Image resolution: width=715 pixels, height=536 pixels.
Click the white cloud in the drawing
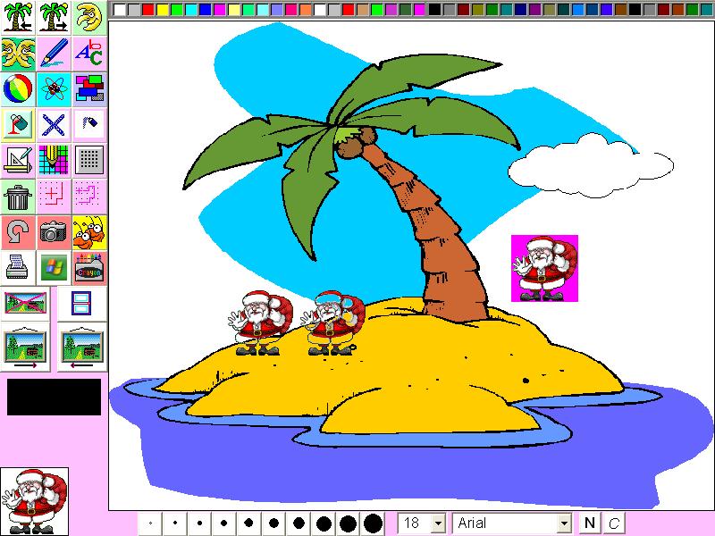coord(591,166)
